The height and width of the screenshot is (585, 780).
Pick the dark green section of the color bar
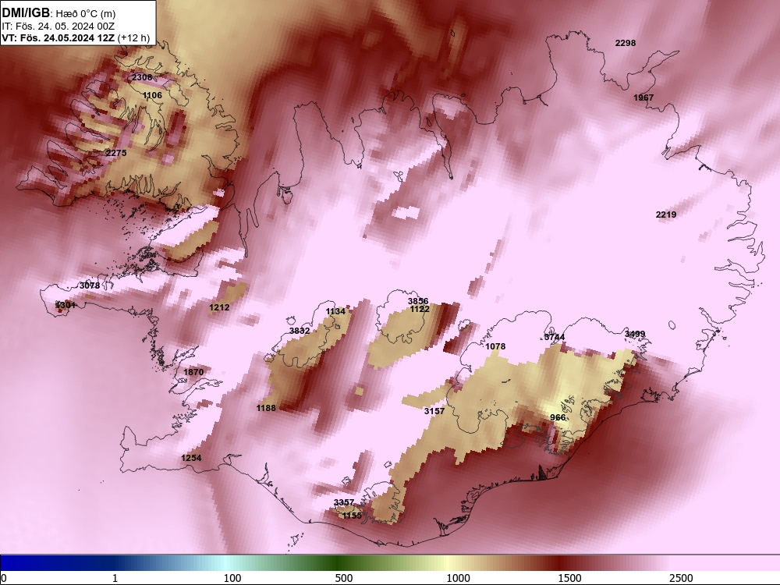click(x=339, y=563)
